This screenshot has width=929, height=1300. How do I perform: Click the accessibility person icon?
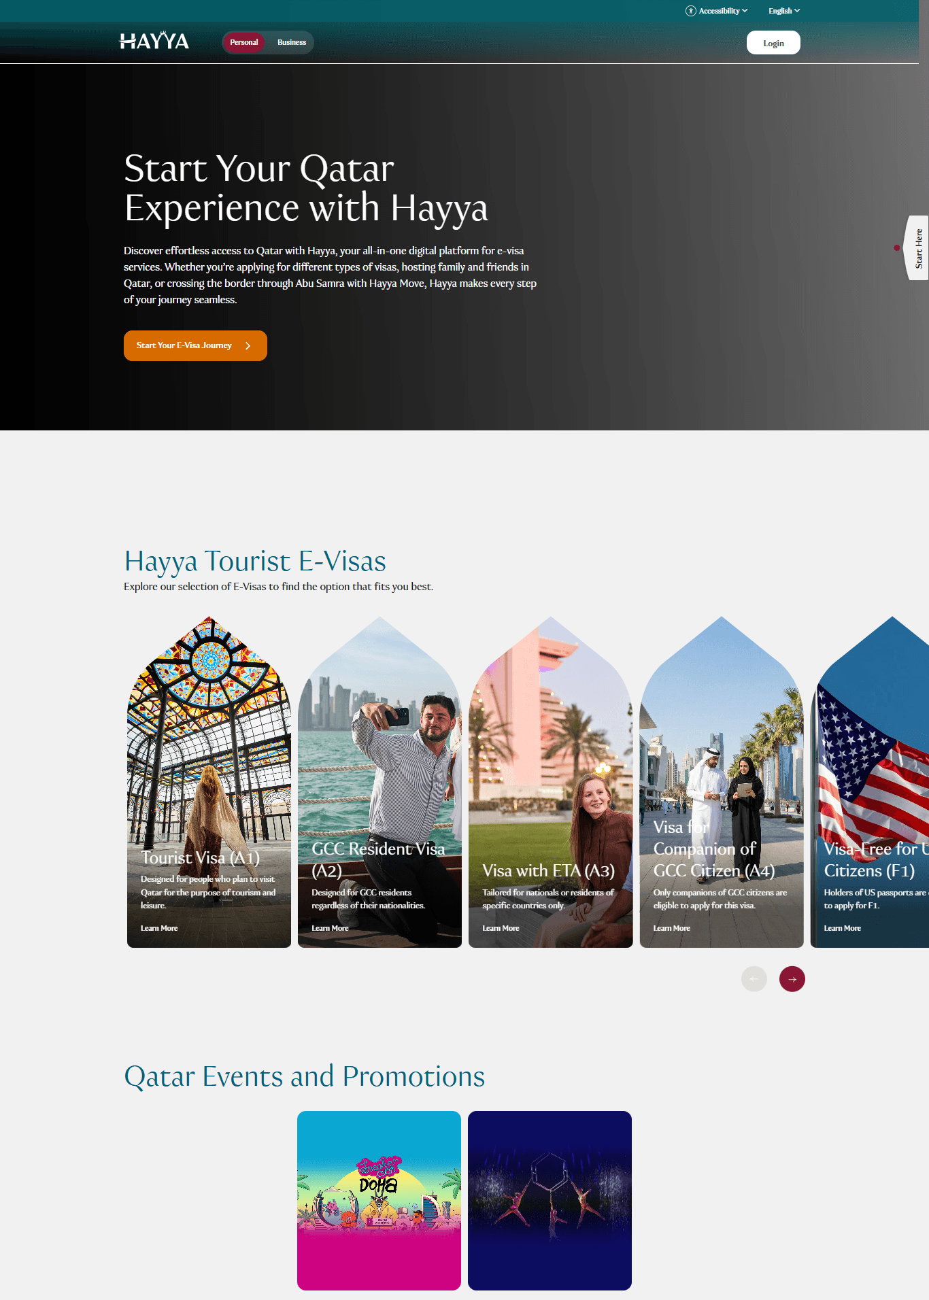point(690,11)
